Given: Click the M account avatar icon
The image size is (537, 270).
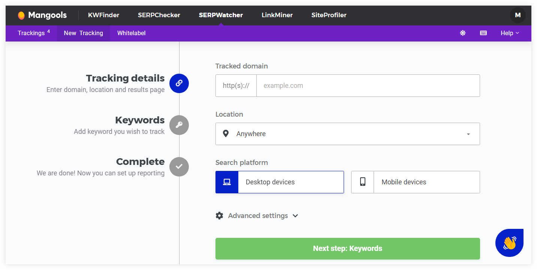Looking at the screenshot, I should click(x=518, y=15).
